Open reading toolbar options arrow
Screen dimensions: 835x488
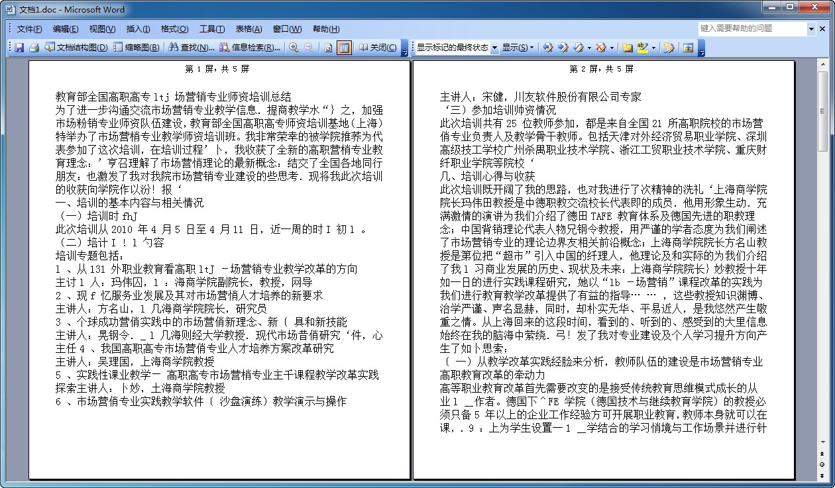click(405, 49)
